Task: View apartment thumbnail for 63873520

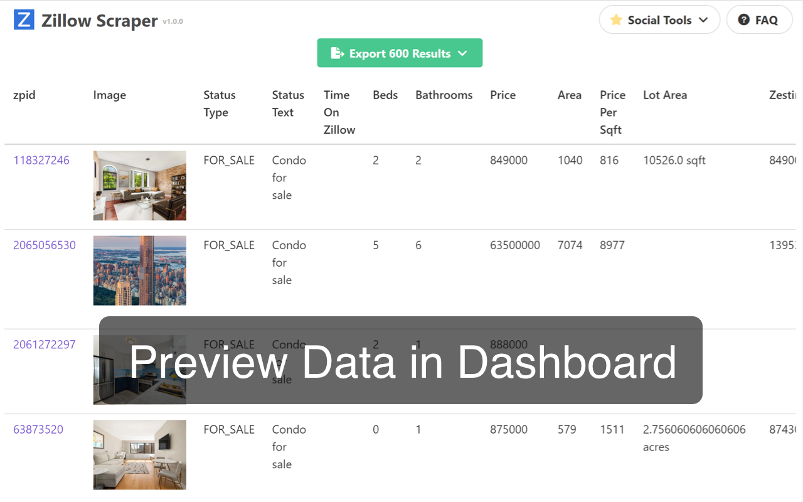Action: [140, 454]
